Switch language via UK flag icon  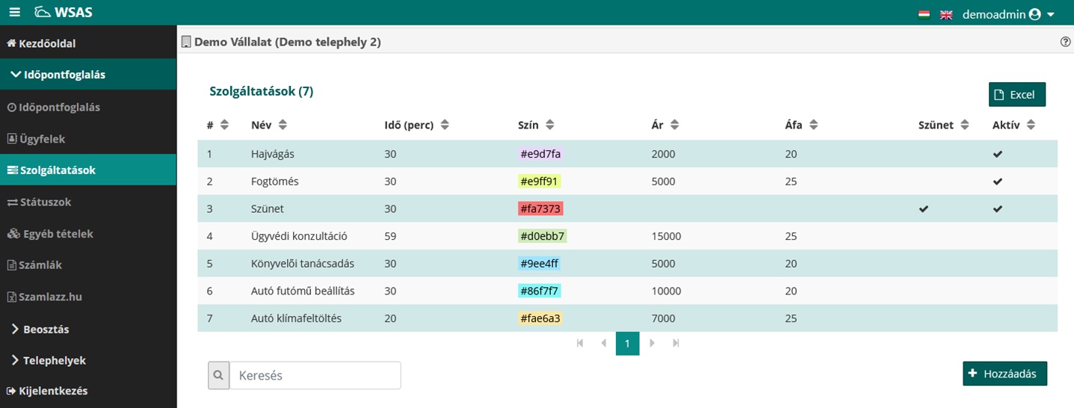946,14
